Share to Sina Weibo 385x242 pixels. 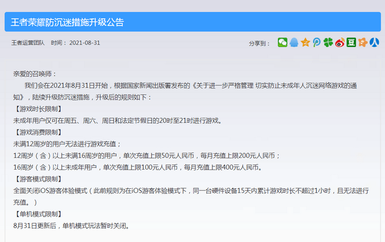point(340,42)
